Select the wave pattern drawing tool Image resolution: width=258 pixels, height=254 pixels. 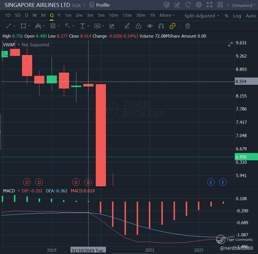(x=38, y=26)
